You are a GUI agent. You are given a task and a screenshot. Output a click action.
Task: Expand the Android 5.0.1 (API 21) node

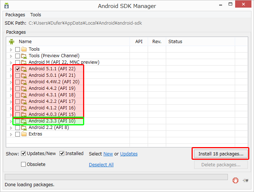coord(11,76)
